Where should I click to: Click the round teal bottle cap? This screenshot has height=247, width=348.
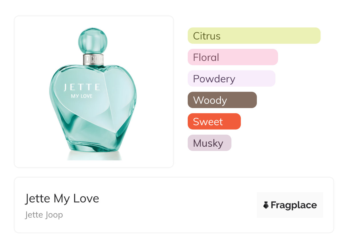[x=93, y=40]
